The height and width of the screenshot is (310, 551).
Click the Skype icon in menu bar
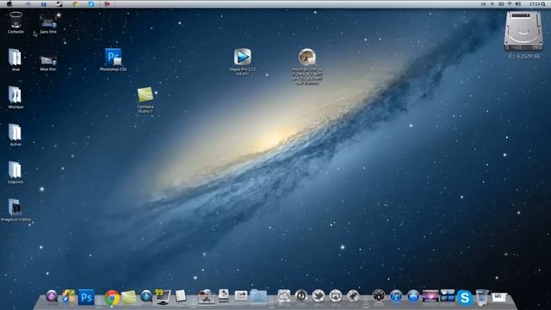[x=91, y=3]
